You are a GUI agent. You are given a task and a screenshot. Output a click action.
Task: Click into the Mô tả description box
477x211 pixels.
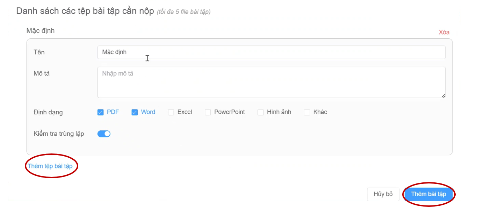click(271, 82)
